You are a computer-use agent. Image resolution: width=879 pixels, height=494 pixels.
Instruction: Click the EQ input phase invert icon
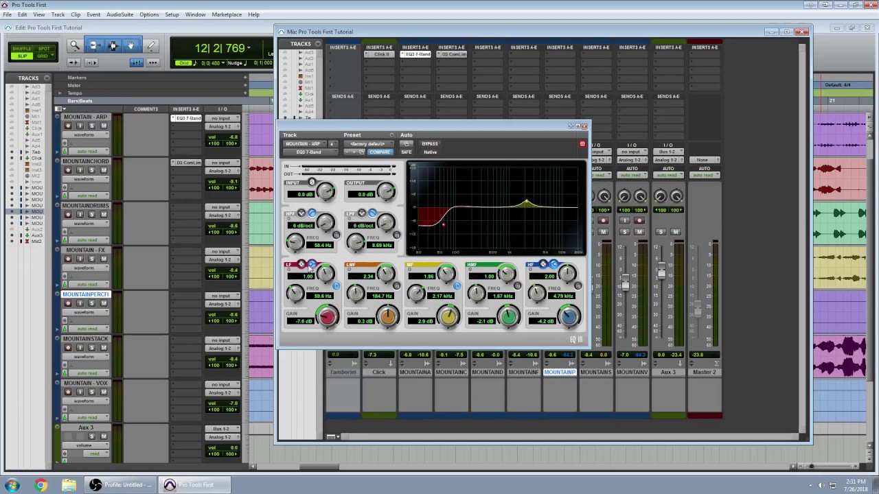tap(312, 183)
